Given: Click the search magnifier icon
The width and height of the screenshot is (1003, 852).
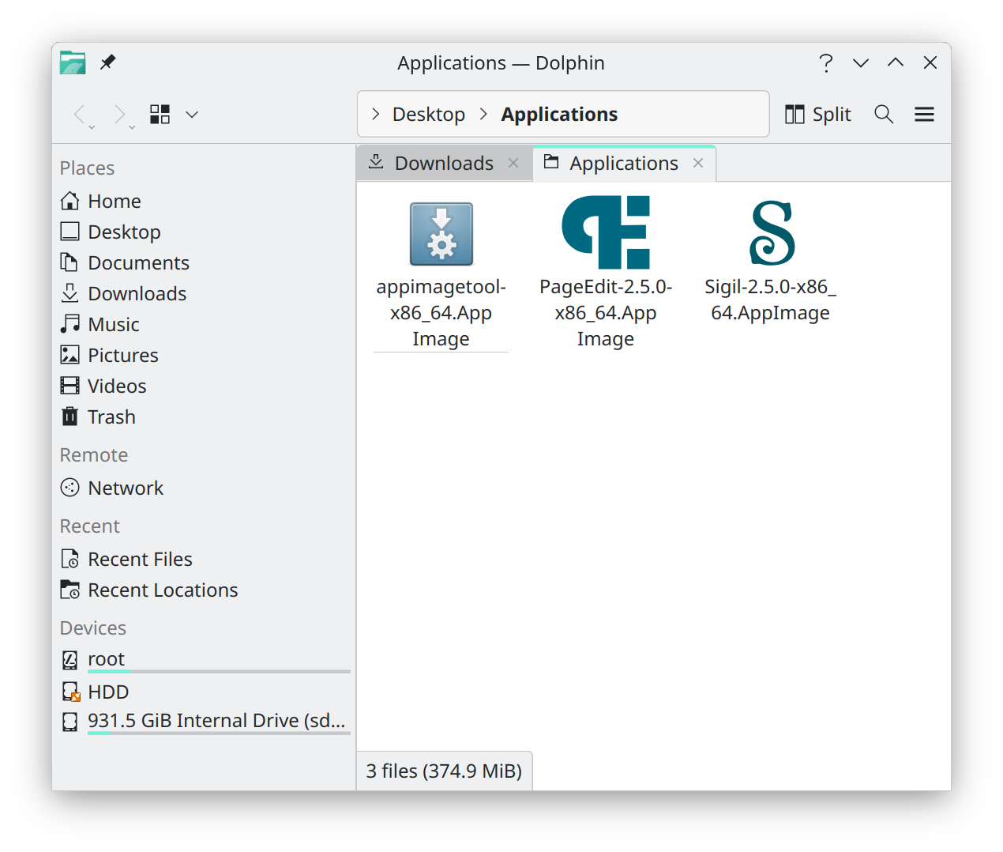Looking at the screenshot, I should [x=884, y=115].
